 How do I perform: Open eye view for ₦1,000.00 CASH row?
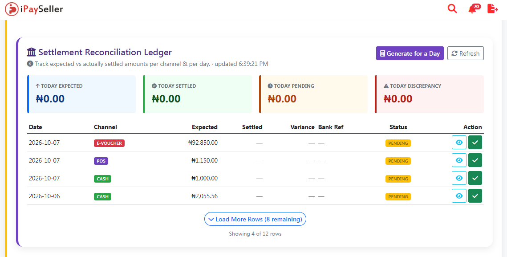tap(459, 178)
